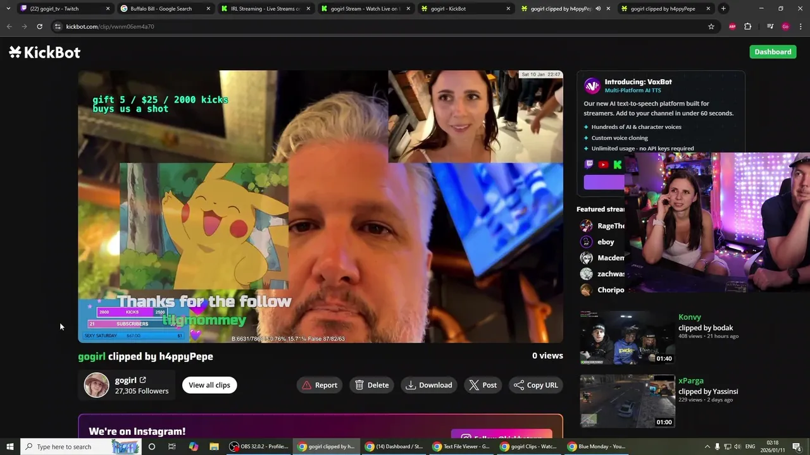Bookmark this page with the star icon

[x=711, y=27]
